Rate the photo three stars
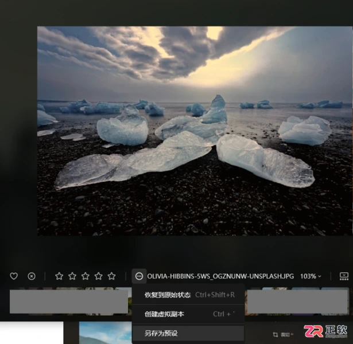Image resolution: width=353 pixels, height=344 pixels. [x=86, y=276]
